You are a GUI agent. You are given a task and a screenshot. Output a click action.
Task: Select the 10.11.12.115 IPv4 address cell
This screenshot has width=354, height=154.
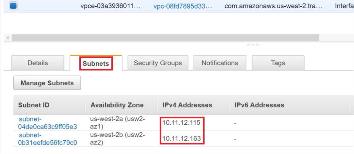pyautogui.click(x=181, y=123)
